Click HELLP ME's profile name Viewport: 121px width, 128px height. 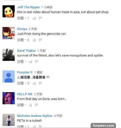pyautogui.click(x=25, y=94)
